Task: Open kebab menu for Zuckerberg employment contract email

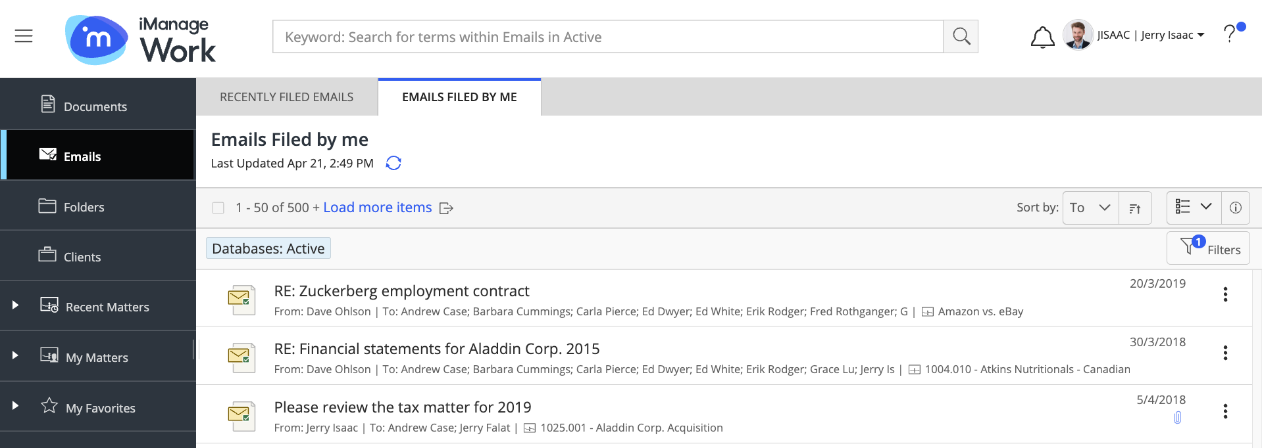Action: [x=1225, y=294]
